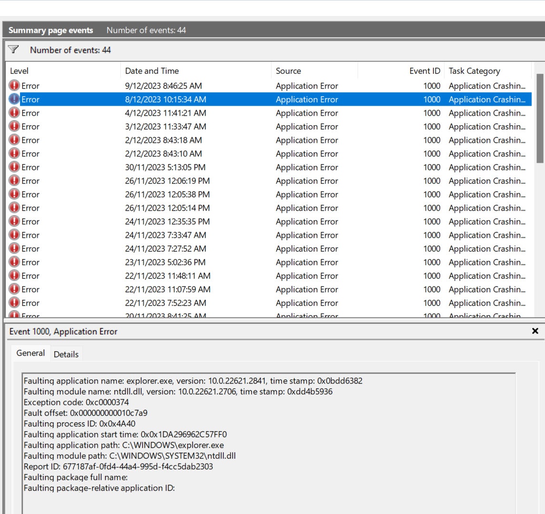Select date cell 2/12/2023 8:43:10 AM

(x=163, y=154)
